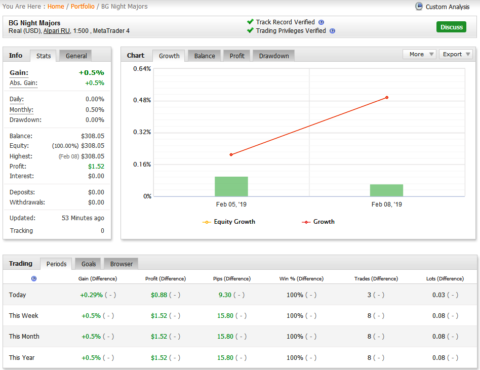Click the Gain label in Info

tap(19, 73)
